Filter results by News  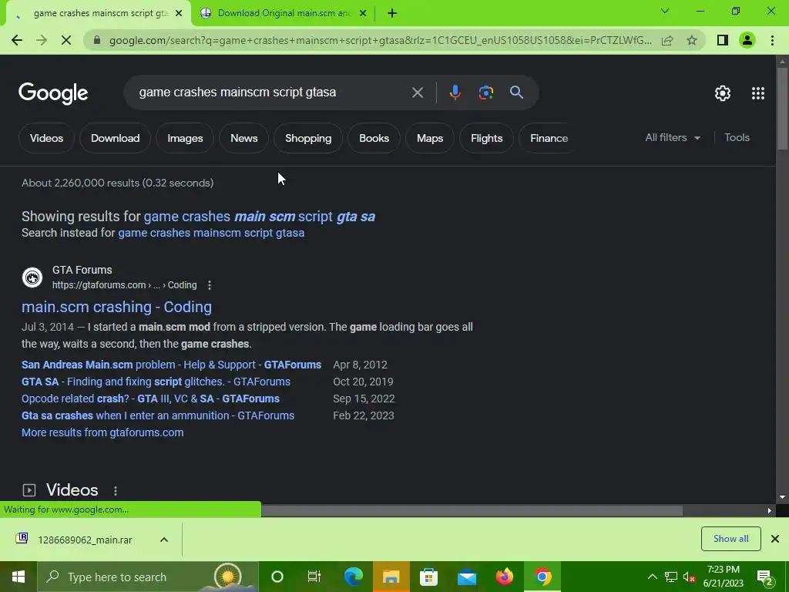(x=244, y=138)
